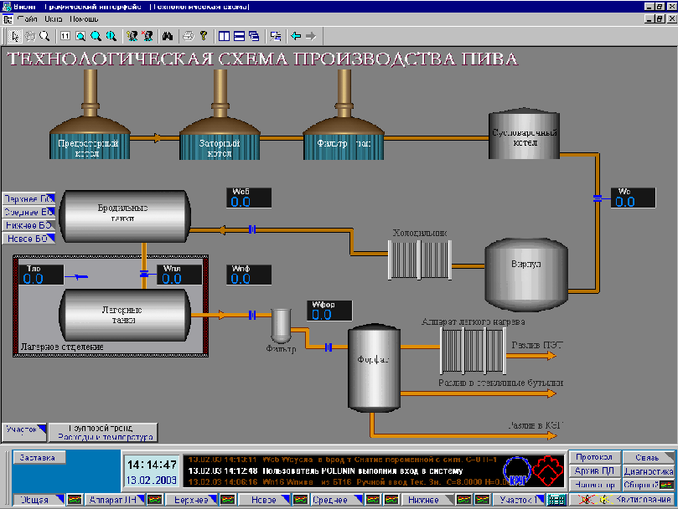This screenshot has width=678, height=509.
Task: Click the blue back arrow icon
Action: (295, 36)
